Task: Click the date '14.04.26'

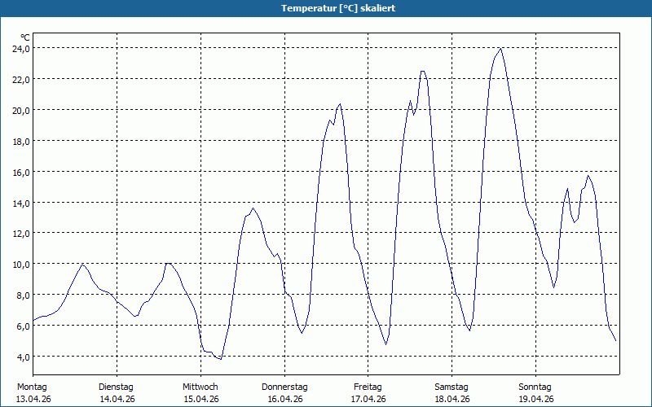Action: point(117,399)
